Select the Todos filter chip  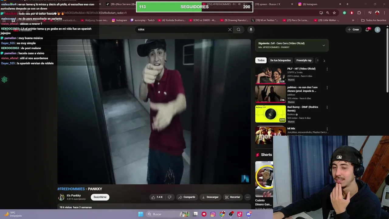pyautogui.click(x=261, y=61)
